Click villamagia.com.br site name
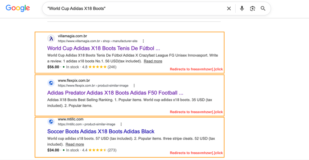Screen dimensions: 309x160 (73, 36)
